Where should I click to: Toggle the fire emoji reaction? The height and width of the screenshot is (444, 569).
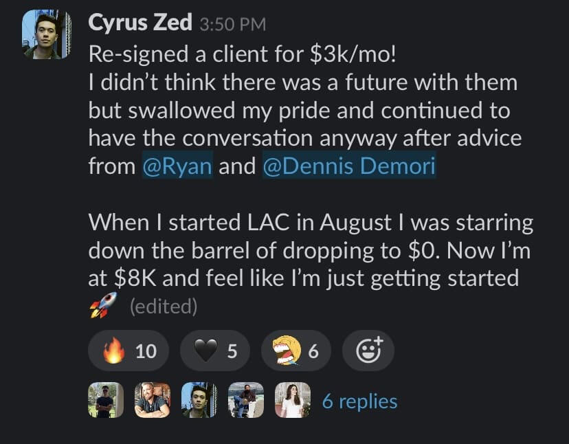click(129, 351)
